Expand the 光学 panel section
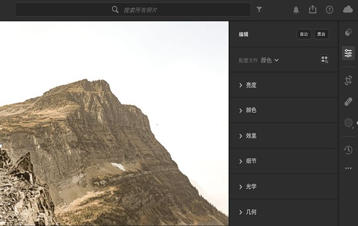Screen dimensions: 358x226 pyautogui.click(x=283, y=187)
